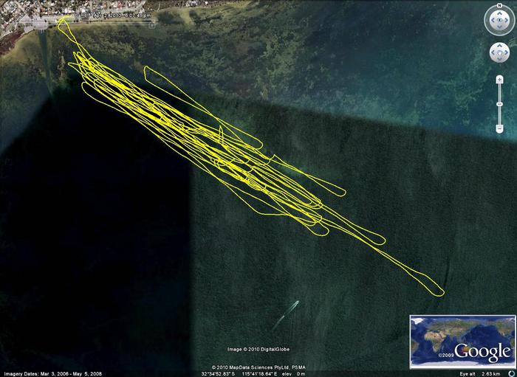Pan up with Move joystick arrow
The height and width of the screenshot is (377, 517).
point(499,46)
